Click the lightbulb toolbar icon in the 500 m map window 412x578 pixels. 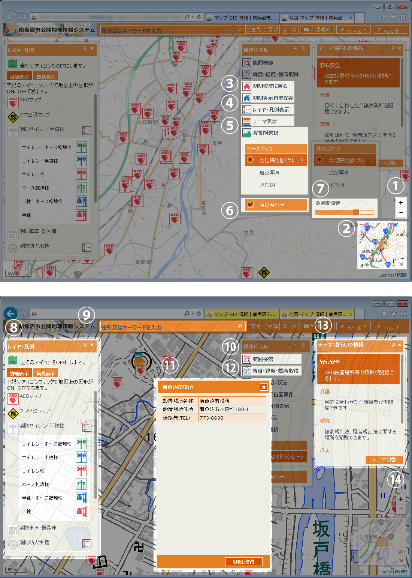click(x=285, y=30)
